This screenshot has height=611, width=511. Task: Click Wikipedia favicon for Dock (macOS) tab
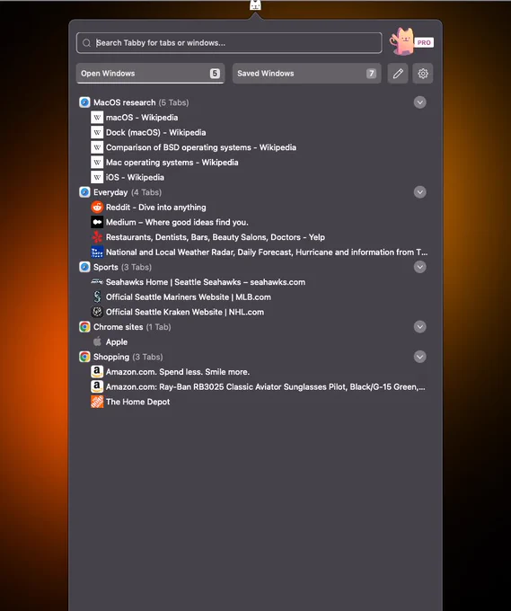click(97, 132)
